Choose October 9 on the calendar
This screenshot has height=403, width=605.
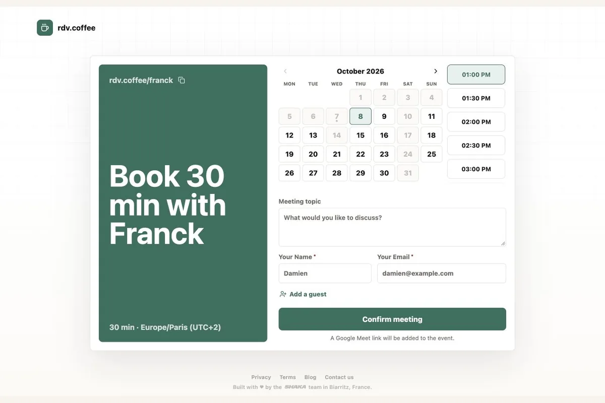384,116
